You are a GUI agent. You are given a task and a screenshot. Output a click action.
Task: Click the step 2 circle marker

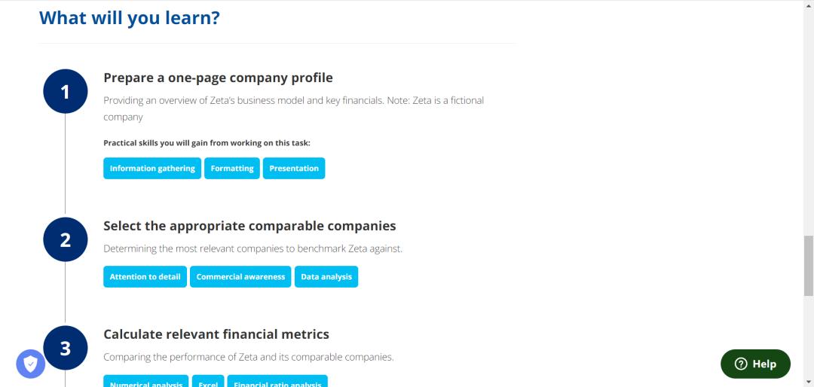click(x=66, y=239)
